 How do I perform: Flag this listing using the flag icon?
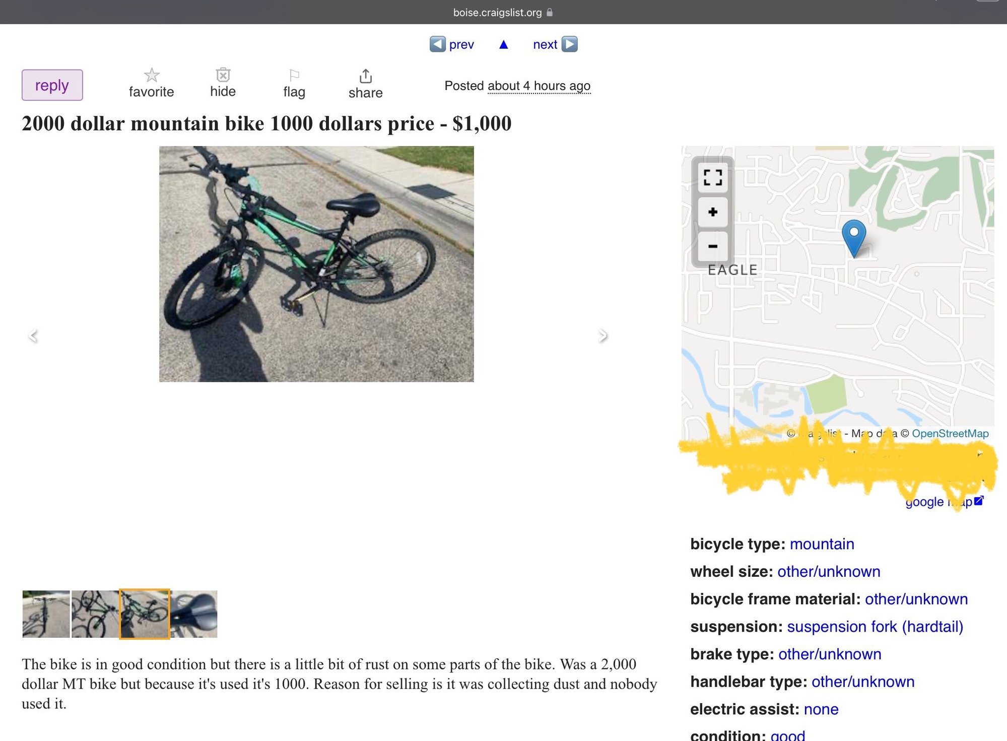point(294,76)
